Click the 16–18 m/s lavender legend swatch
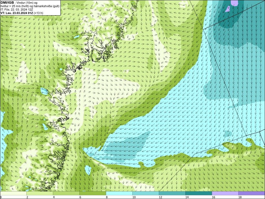 pos(225,193)
